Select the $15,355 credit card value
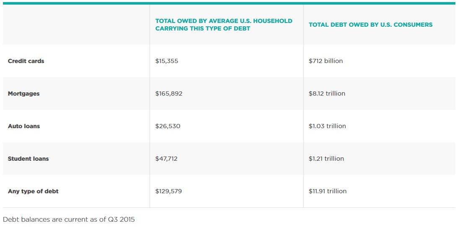460x235 pixels. (x=167, y=61)
